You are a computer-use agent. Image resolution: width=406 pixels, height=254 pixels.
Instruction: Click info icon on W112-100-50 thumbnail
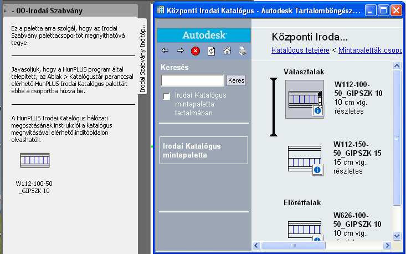click(318, 111)
